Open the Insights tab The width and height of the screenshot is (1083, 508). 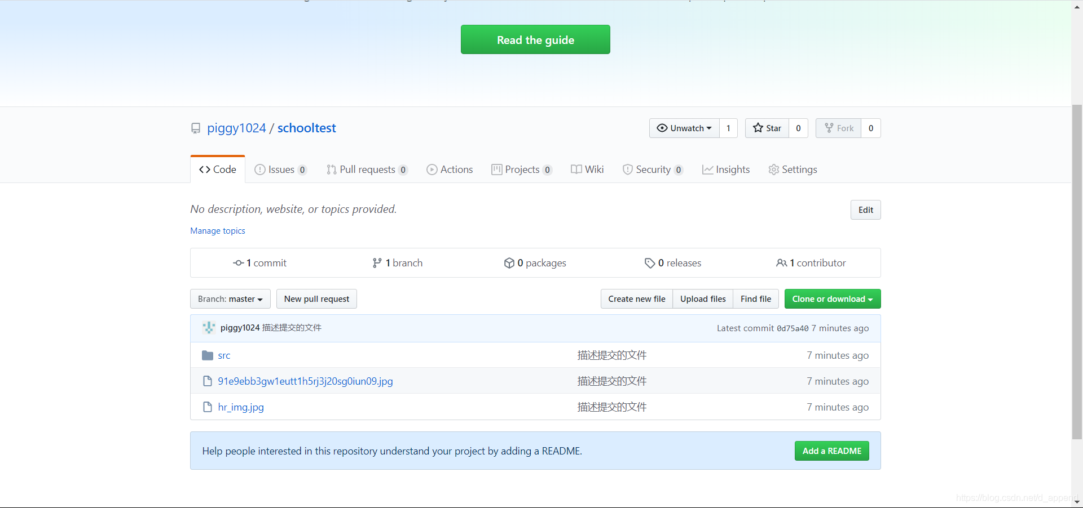726,170
